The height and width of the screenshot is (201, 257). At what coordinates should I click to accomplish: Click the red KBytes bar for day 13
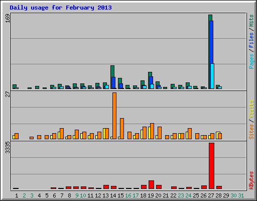click(106, 187)
